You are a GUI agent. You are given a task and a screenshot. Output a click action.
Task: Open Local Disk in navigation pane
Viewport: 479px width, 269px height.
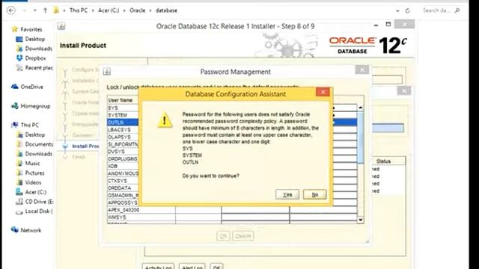[x=34, y=211]
